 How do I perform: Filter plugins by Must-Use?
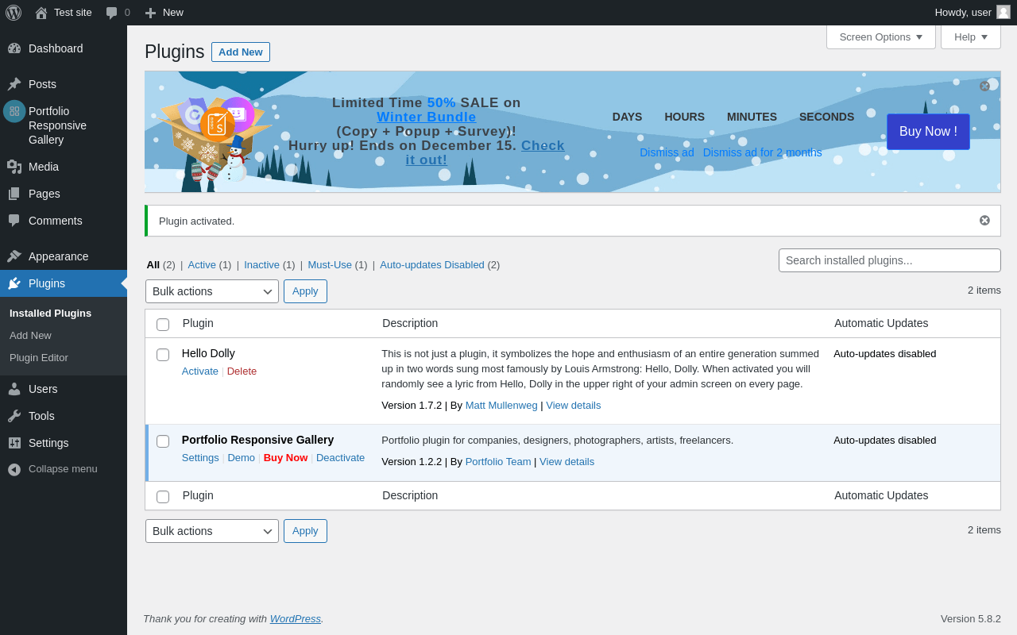click(x=330, y=264)
